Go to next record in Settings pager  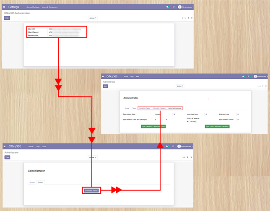192,18
